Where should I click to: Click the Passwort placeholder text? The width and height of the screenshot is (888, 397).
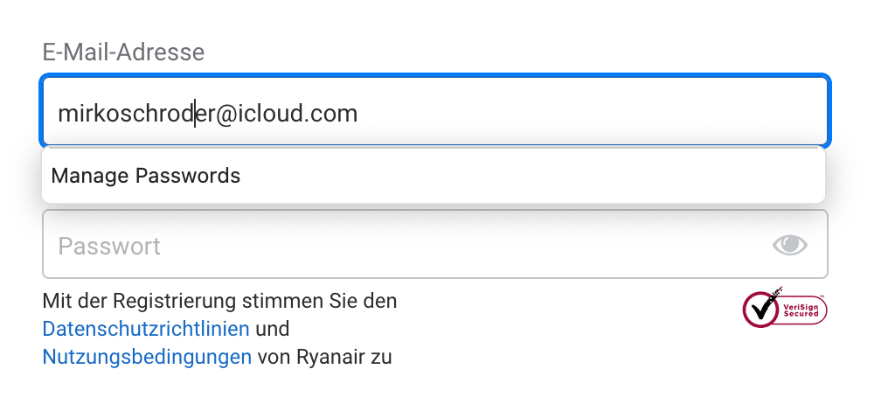pyautogui.click(x=109, y=246)
